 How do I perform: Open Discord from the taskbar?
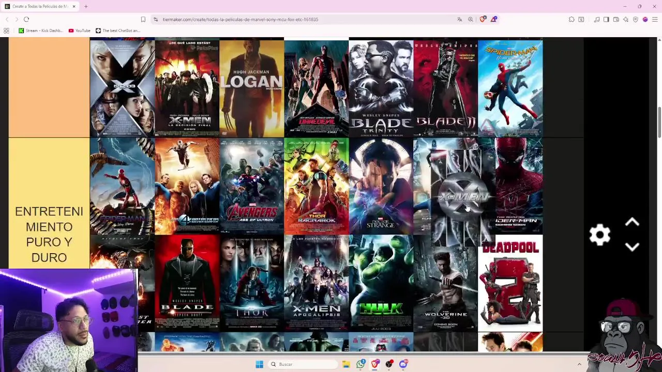click(403, 364)
